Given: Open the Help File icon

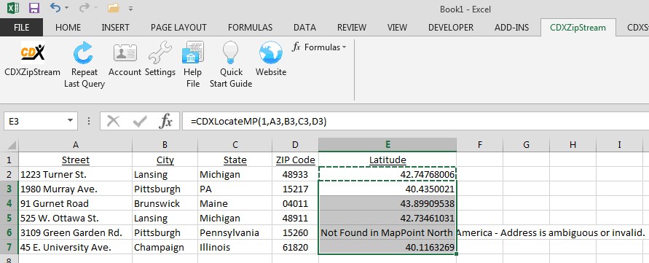Looking at the screenshot, I should (x=192, y=52).
